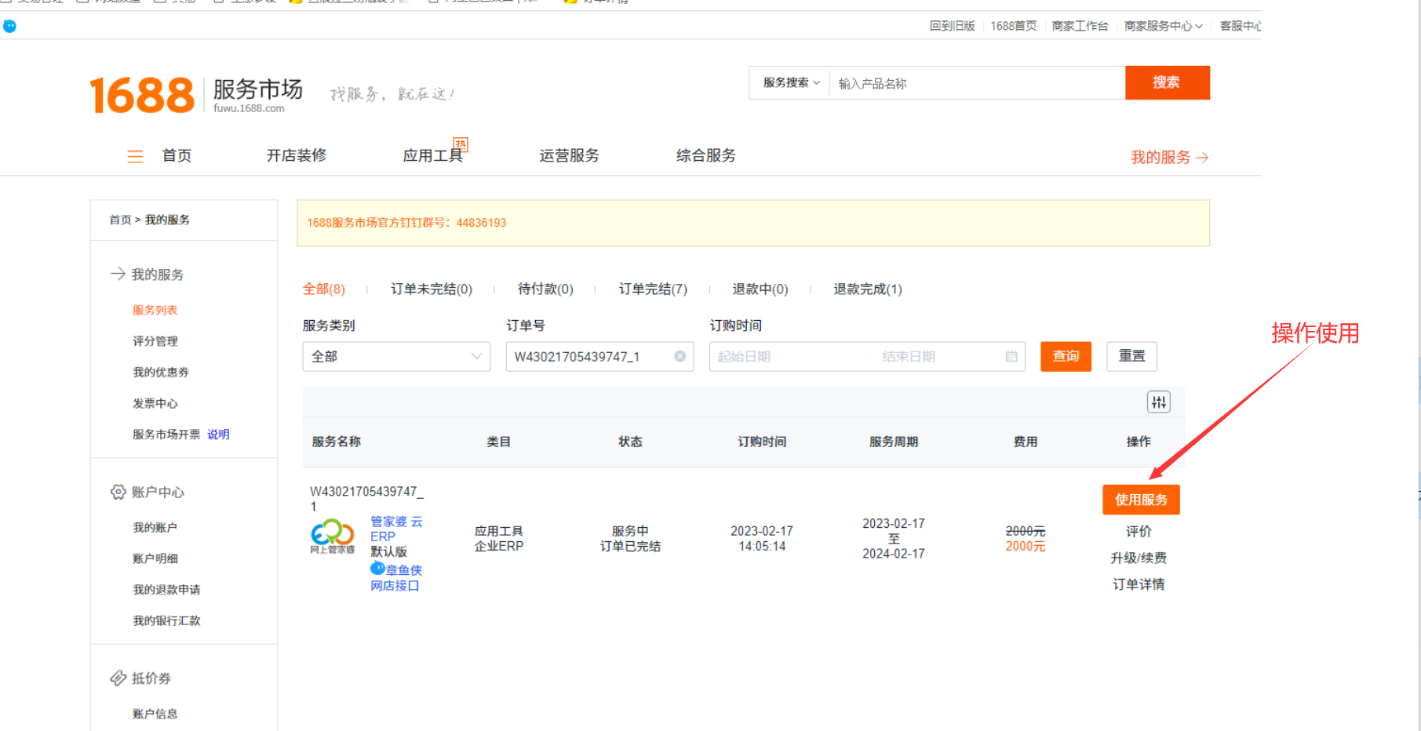Click the red 2000元 price text
Viewport: 1421px width, 731px height.
click(1026, 546)
